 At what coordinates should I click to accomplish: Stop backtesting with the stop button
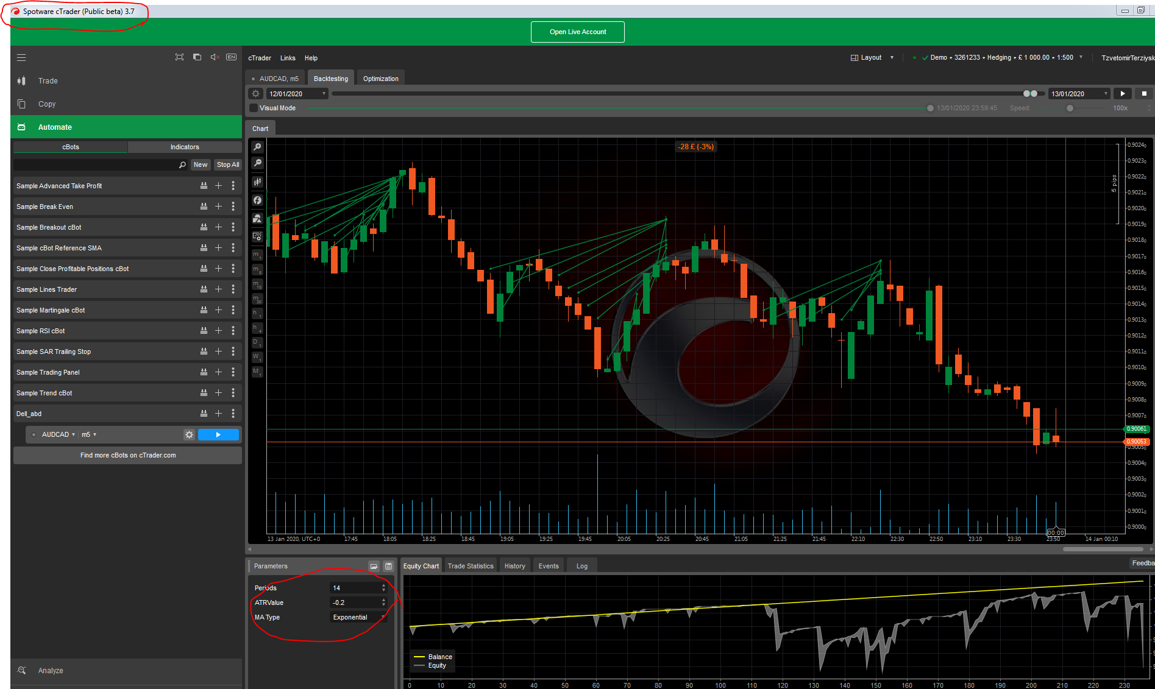click(x=1144, y=94)
